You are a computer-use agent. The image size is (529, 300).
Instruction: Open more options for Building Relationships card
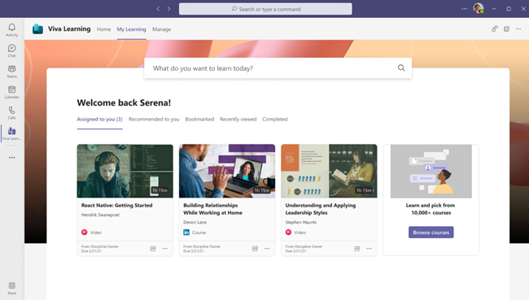click(x=267, y=249)
